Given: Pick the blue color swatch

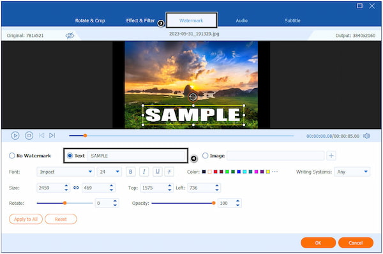Looking at the screenshot, I should [x=239, y=172].
